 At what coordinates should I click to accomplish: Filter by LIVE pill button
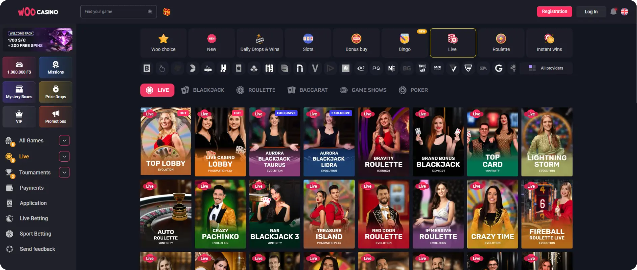pos(157,90)
